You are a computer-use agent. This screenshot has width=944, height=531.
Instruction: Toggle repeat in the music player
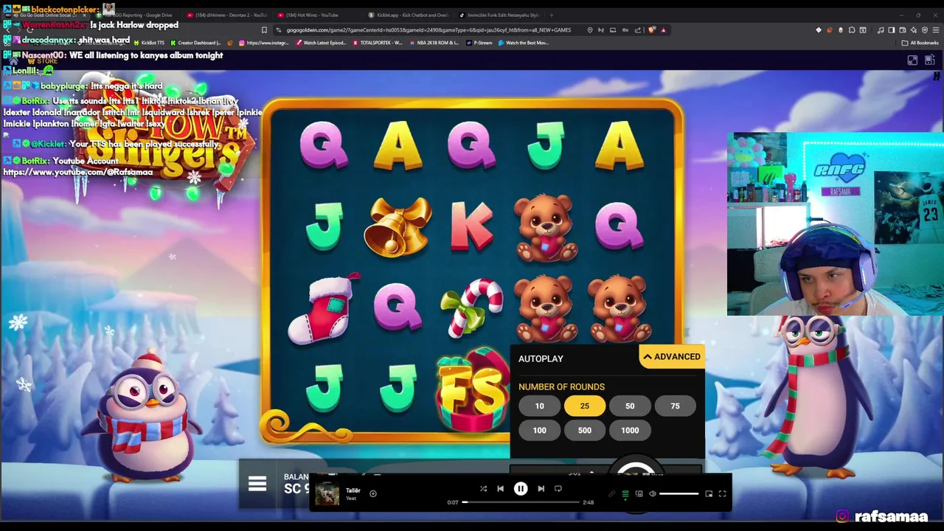point(558,489)
